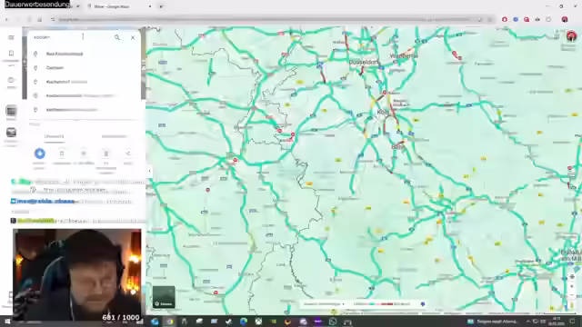The height and width of the screenshot is (327, 582).
Task: Open the Xbox taskbar icon
Action: (x=258, y=322)
